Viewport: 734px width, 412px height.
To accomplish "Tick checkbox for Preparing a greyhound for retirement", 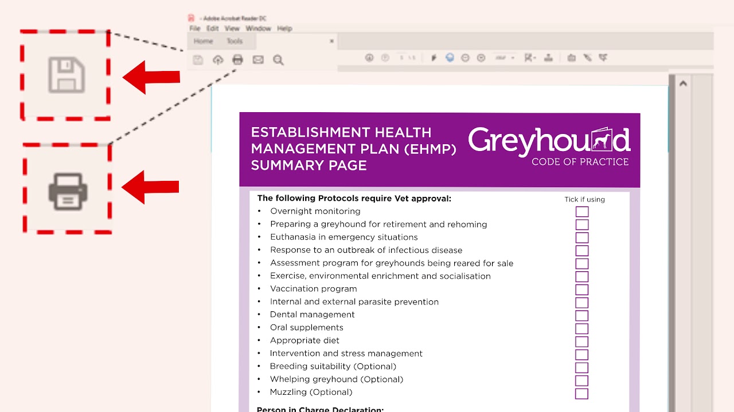I will coord(582,225).
